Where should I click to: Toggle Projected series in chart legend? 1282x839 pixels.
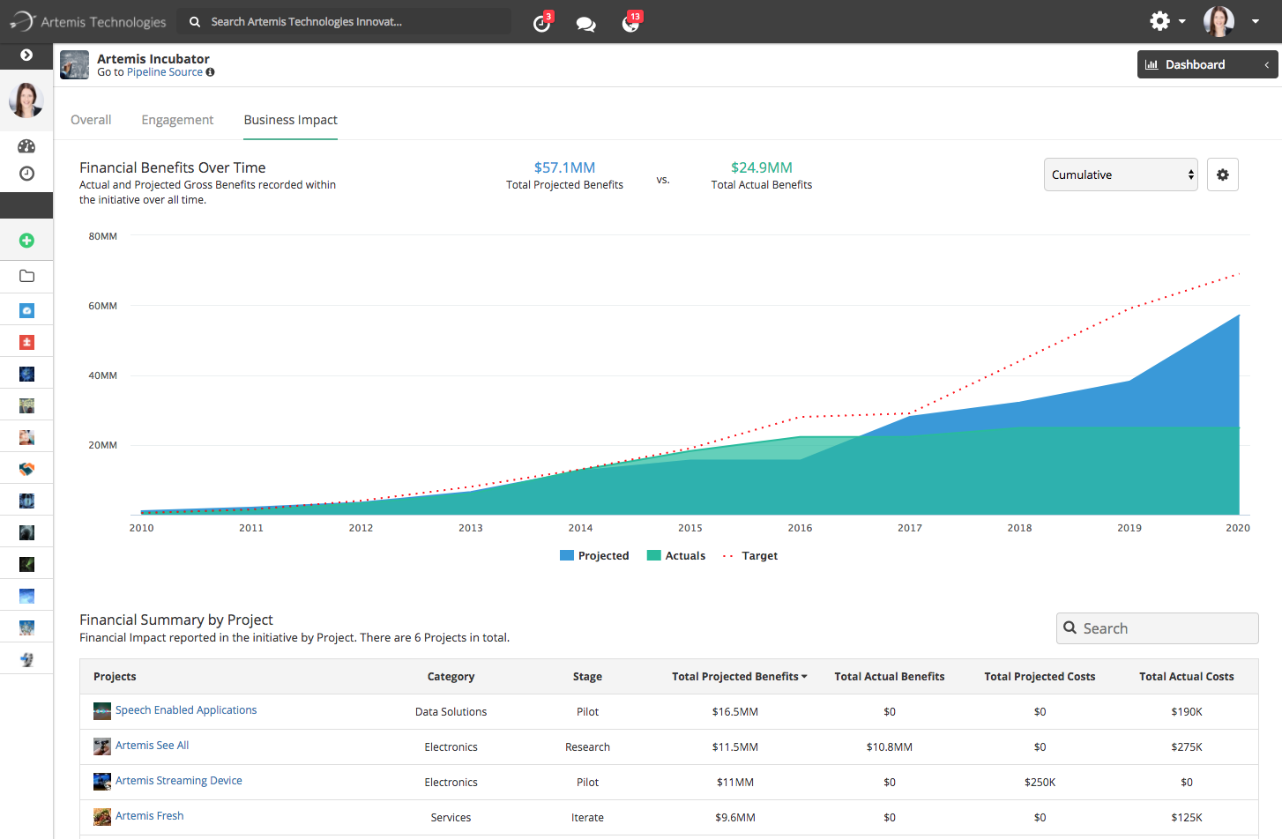594,556
